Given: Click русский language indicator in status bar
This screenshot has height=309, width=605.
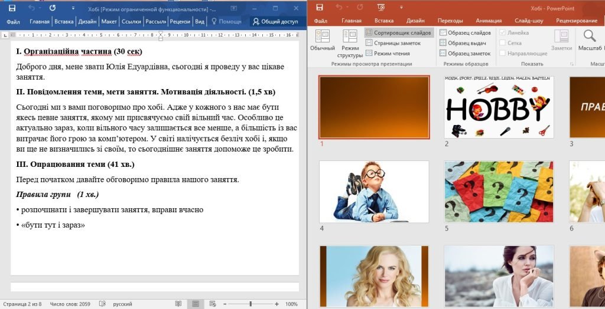Looking at the screenshot, I should coord(123,304).
